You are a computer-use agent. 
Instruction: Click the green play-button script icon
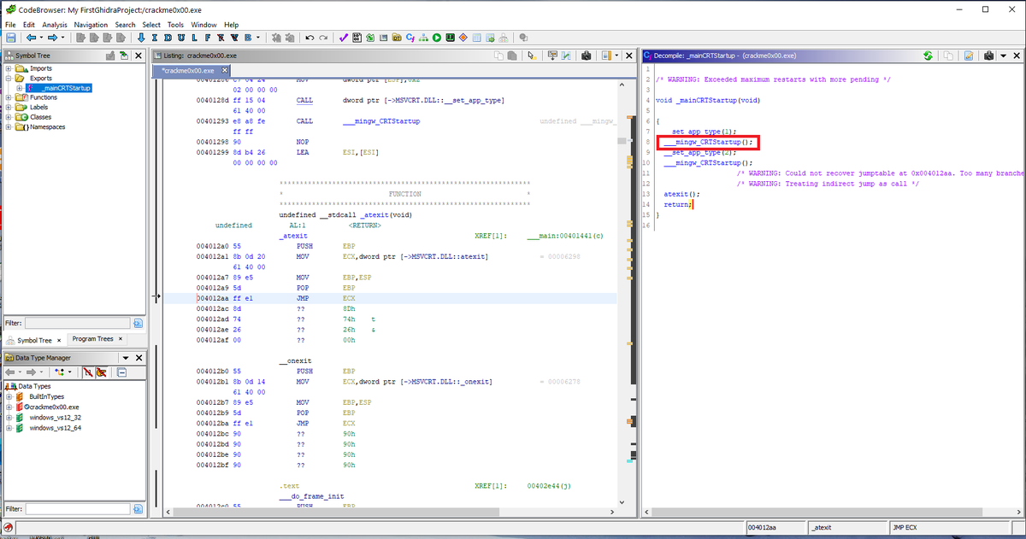437,38
